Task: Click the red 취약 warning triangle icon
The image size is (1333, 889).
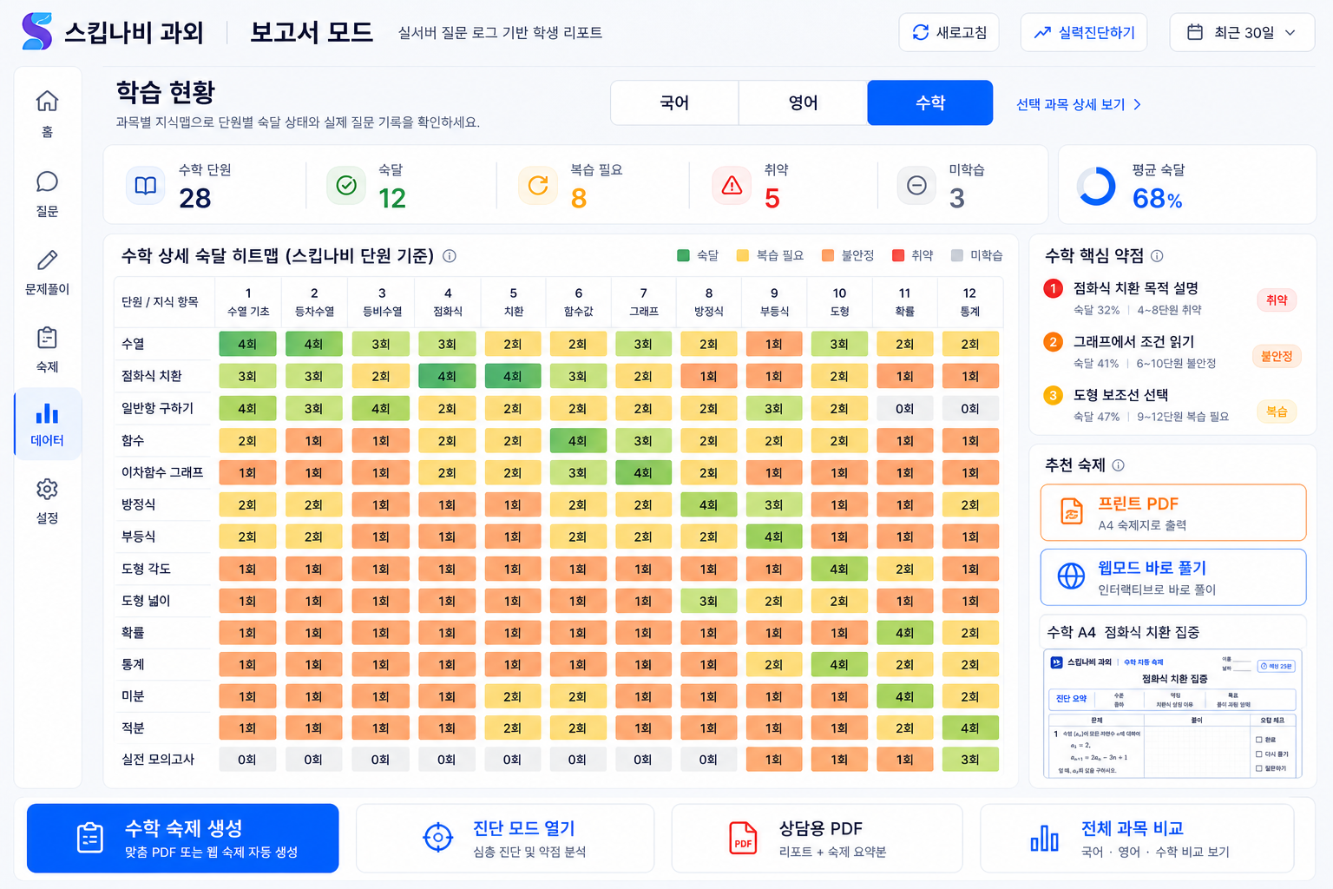Action: tap(732, 186)
